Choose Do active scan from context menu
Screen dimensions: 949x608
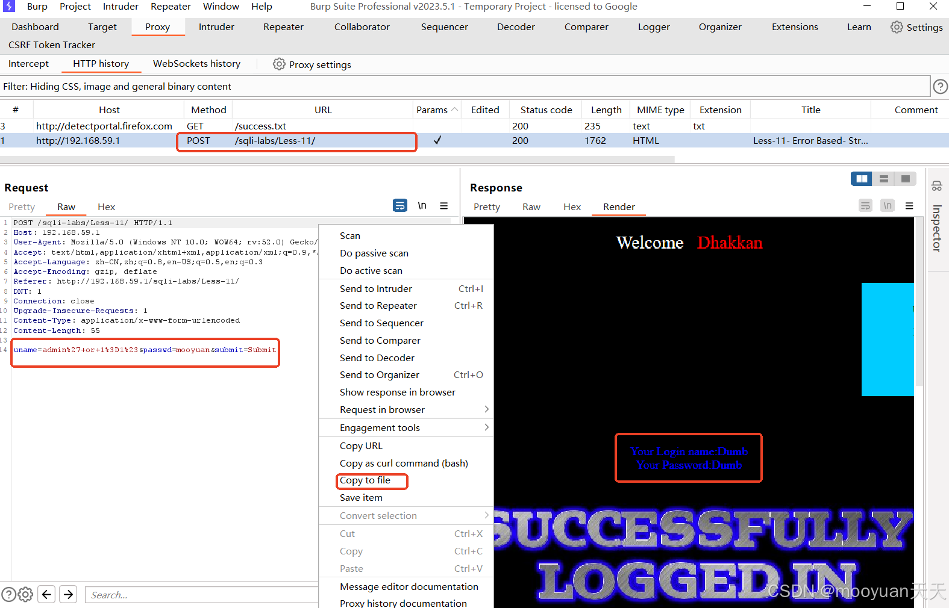tap(406, 270)
